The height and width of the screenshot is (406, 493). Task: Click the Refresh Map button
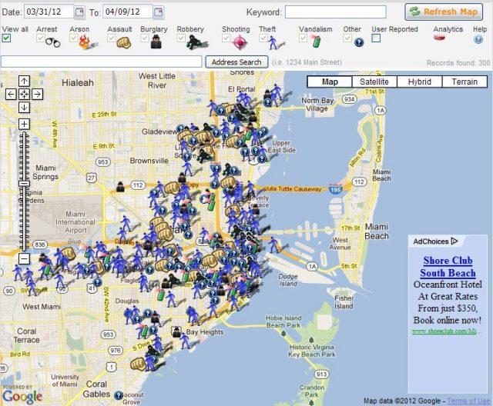[x=444, y=12]
